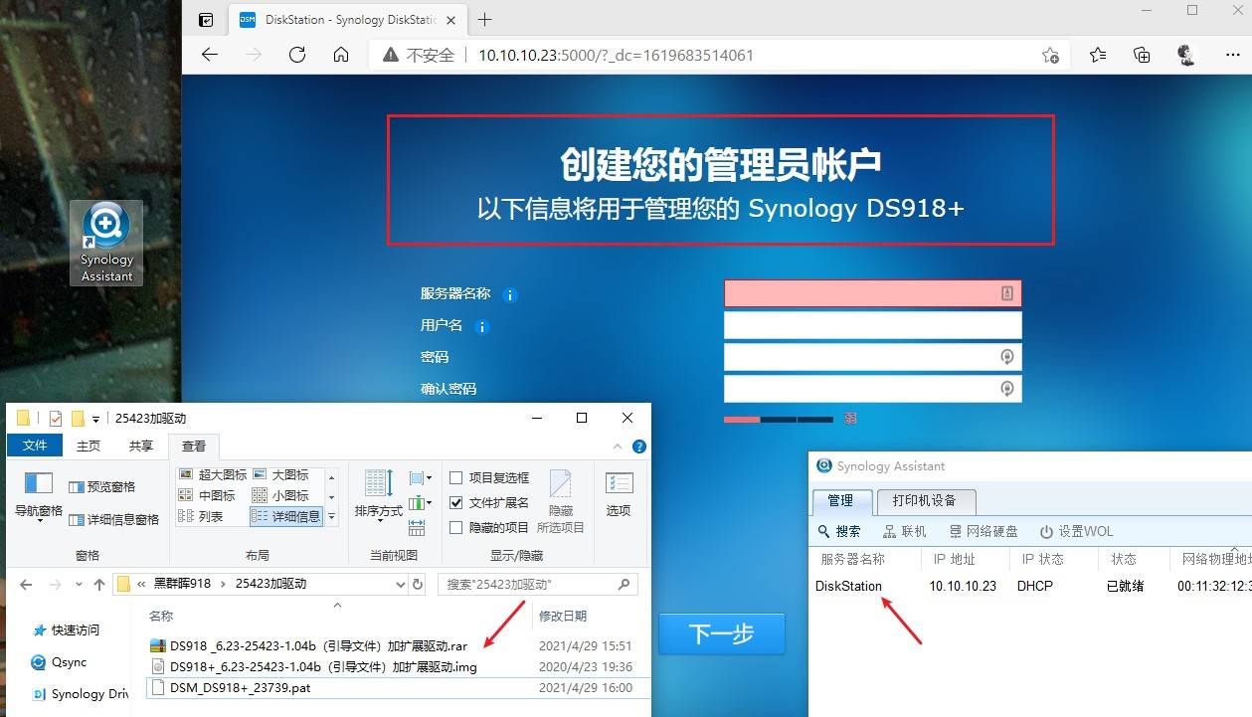The image size is (1252, 717).
Task: Expand the Explorer address bar dropdown
Action: [401, 584]
